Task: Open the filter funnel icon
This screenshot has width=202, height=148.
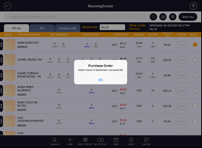Action: pyautogui.click(x=193, y=6)
